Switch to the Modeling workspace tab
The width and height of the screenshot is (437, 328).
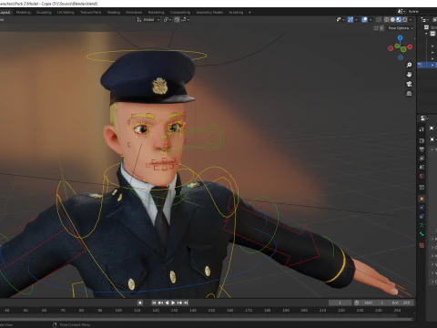(24, 13)
